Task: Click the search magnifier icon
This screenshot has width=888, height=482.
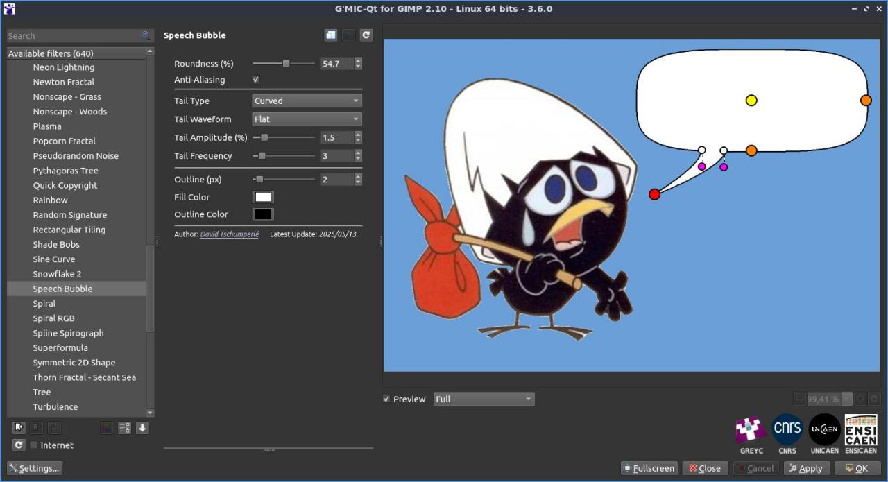Action: click(146, 35)
